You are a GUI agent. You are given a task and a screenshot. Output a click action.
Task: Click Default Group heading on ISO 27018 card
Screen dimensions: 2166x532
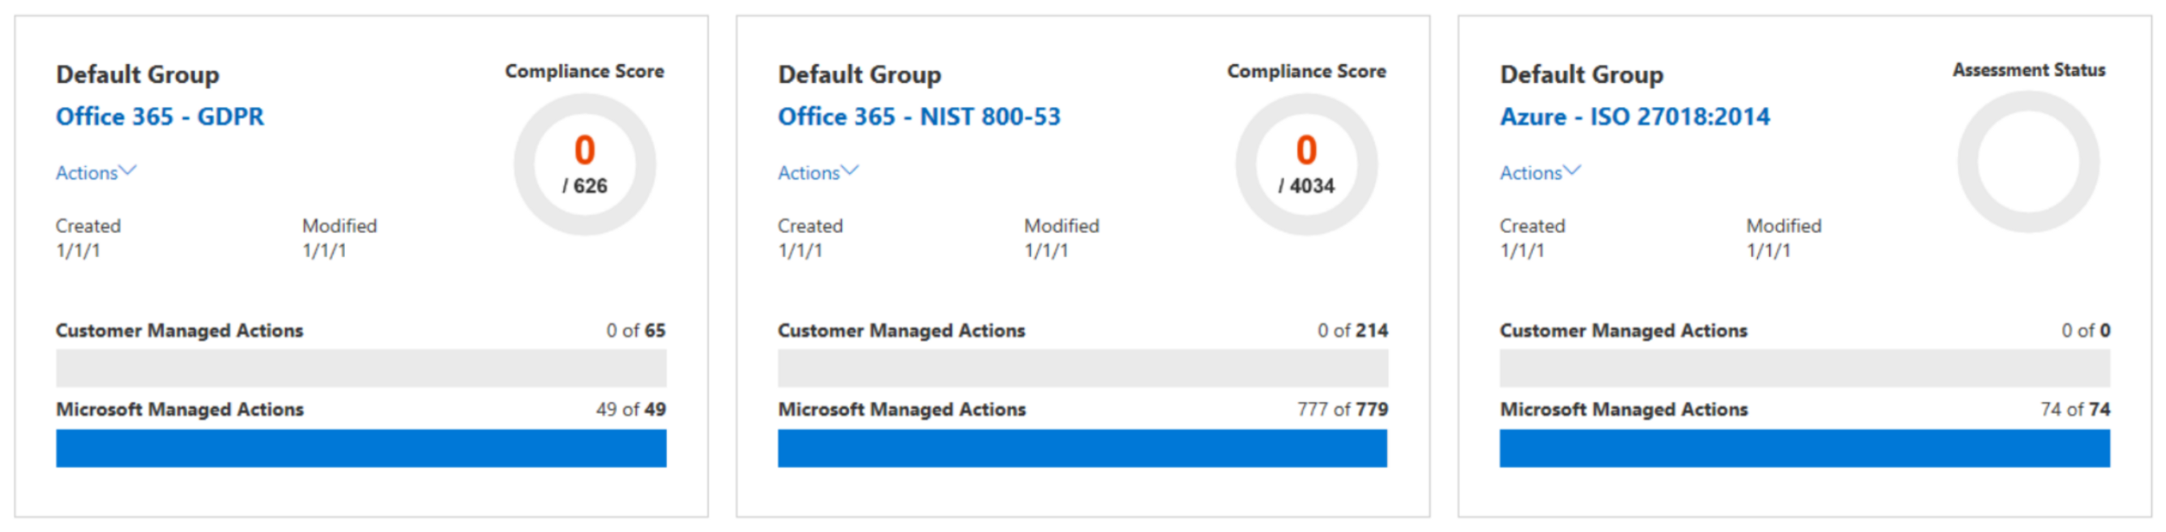(x=1582, y=74)
